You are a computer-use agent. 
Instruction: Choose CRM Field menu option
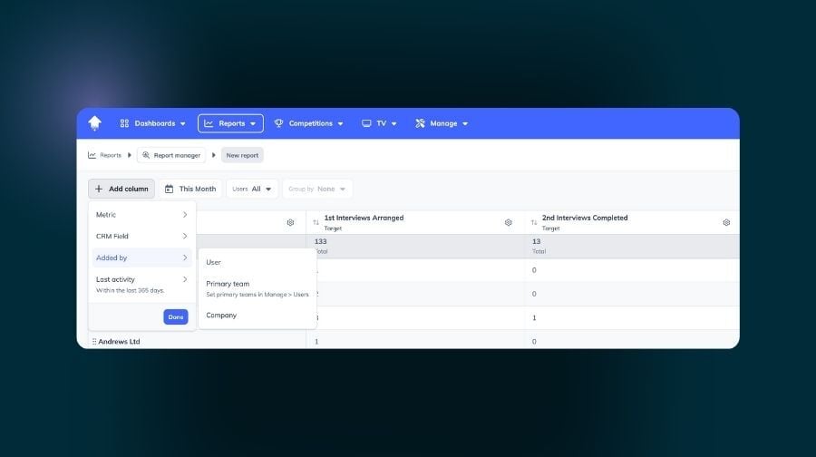tap(141, 236)
